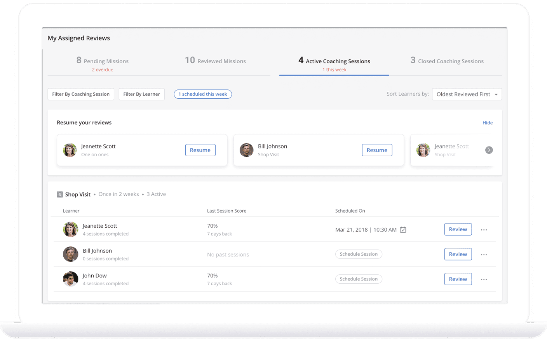Open the Oldest Reviewed First sort dropdown
Screen dimensions: 547x342
(x=467, y=94)
